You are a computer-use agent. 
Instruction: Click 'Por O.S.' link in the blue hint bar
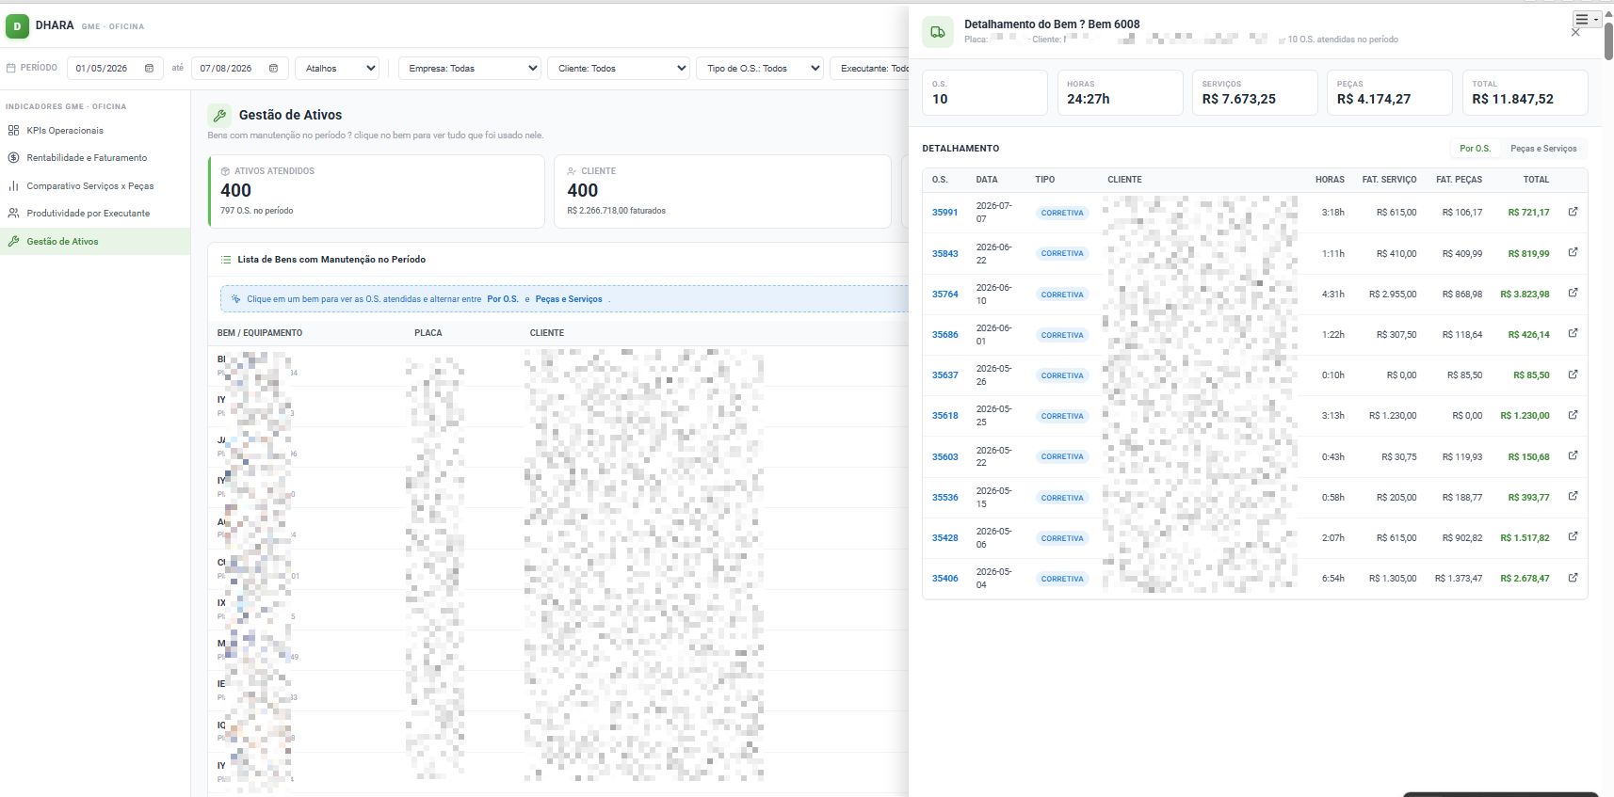tap(503, 299)
